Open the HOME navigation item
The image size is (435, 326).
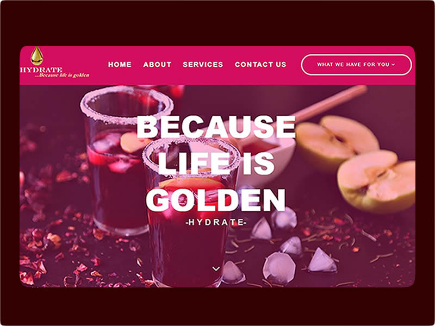click(x=120, y=65)
